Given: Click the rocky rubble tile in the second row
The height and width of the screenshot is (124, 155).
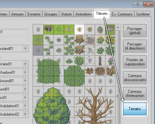Looking at the screenshot, I should coord(90,40).
